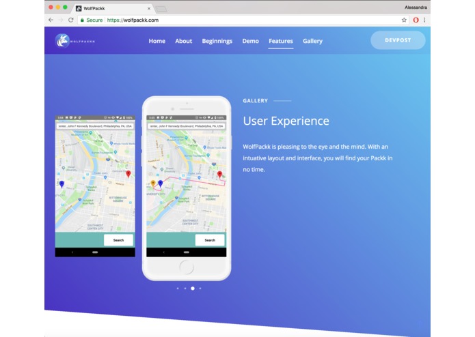The width and height of the screenshot is (475, 337).
Task: Click the Alessandra profile name
Action: 416,8
